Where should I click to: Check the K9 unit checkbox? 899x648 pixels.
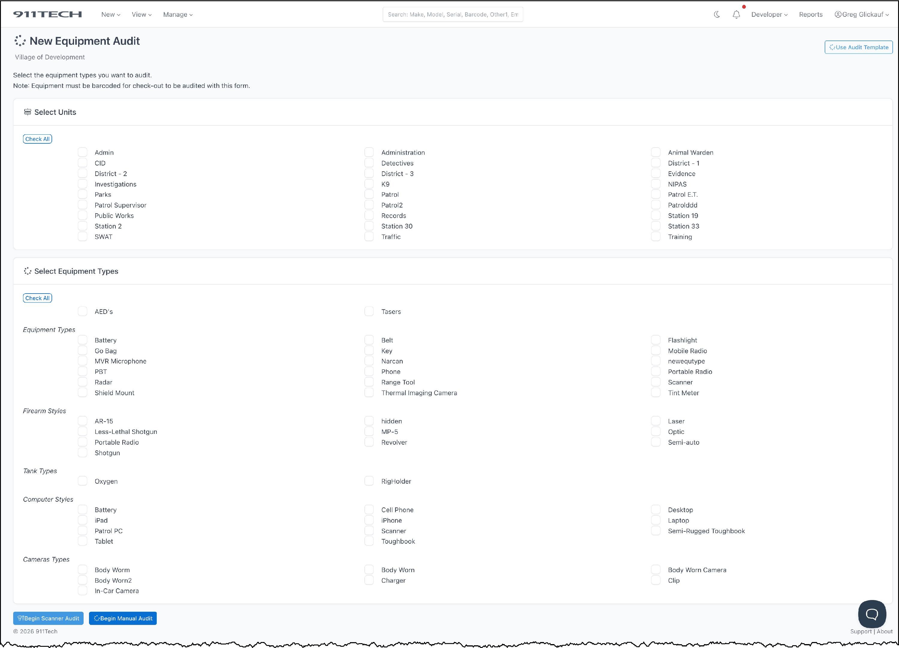click(369, 184)
